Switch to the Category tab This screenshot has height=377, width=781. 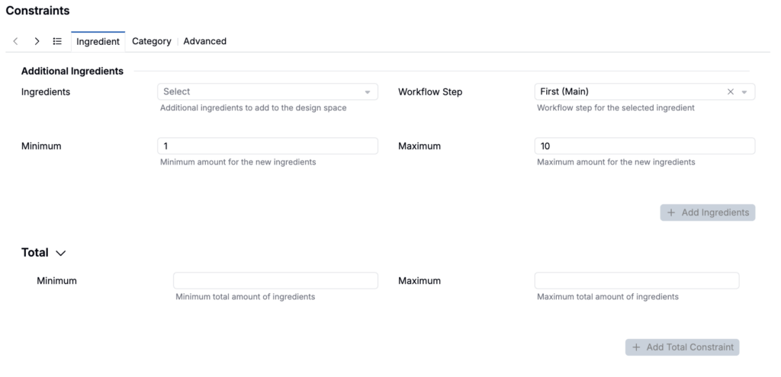(x=152, y=41)
